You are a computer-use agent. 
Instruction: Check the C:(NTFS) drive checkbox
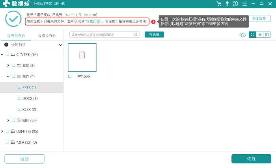7,54
